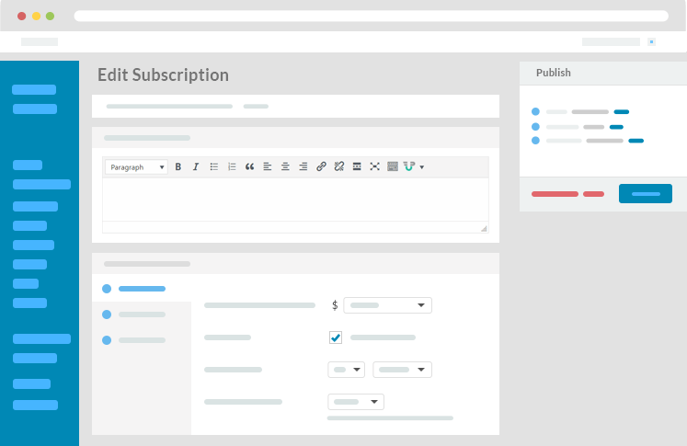This screenshot has width=687, height=446.
Task: Remove link with the unlink icon
Action: [338, 166]
